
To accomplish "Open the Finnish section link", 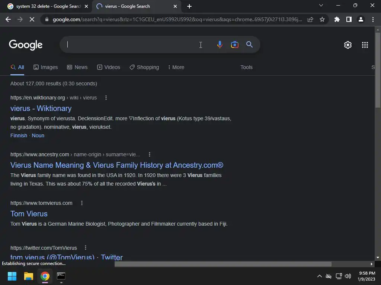I will pos(19,135).
